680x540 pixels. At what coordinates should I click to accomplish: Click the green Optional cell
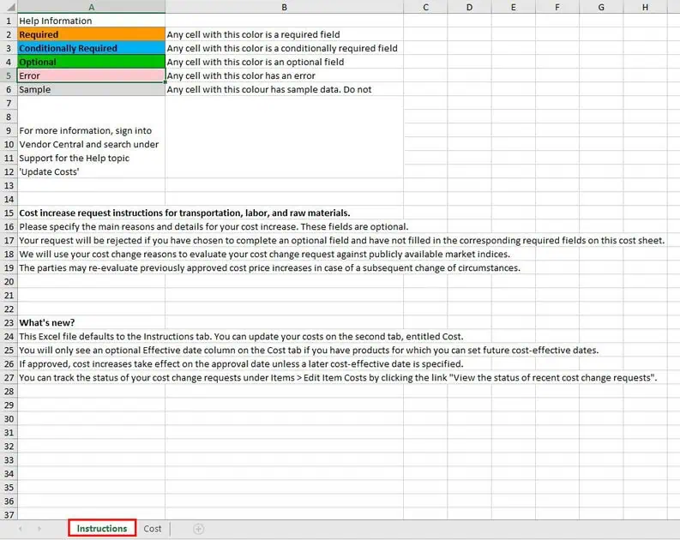pyautogui.click(x=91, y=62)
